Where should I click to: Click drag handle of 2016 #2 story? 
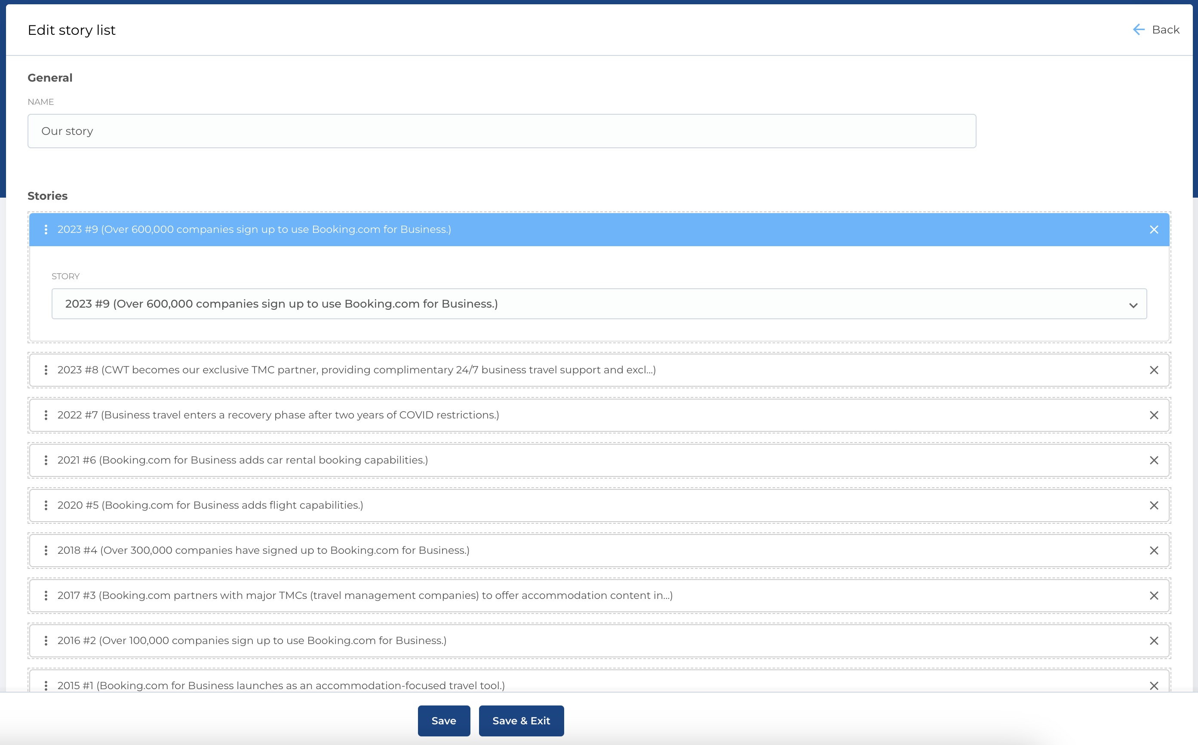[x=46, y=641]
